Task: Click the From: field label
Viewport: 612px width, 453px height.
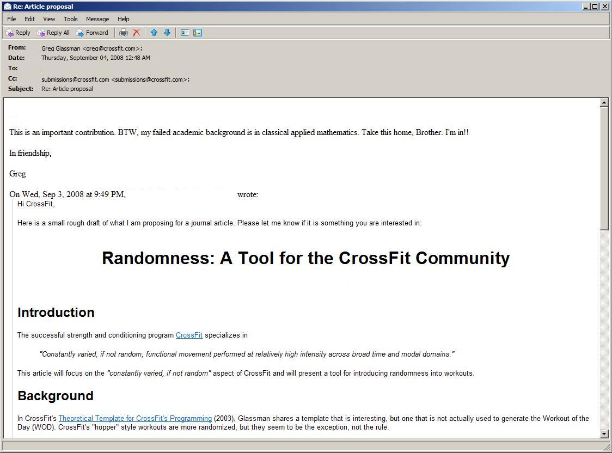Action: (x=17, y=47)
